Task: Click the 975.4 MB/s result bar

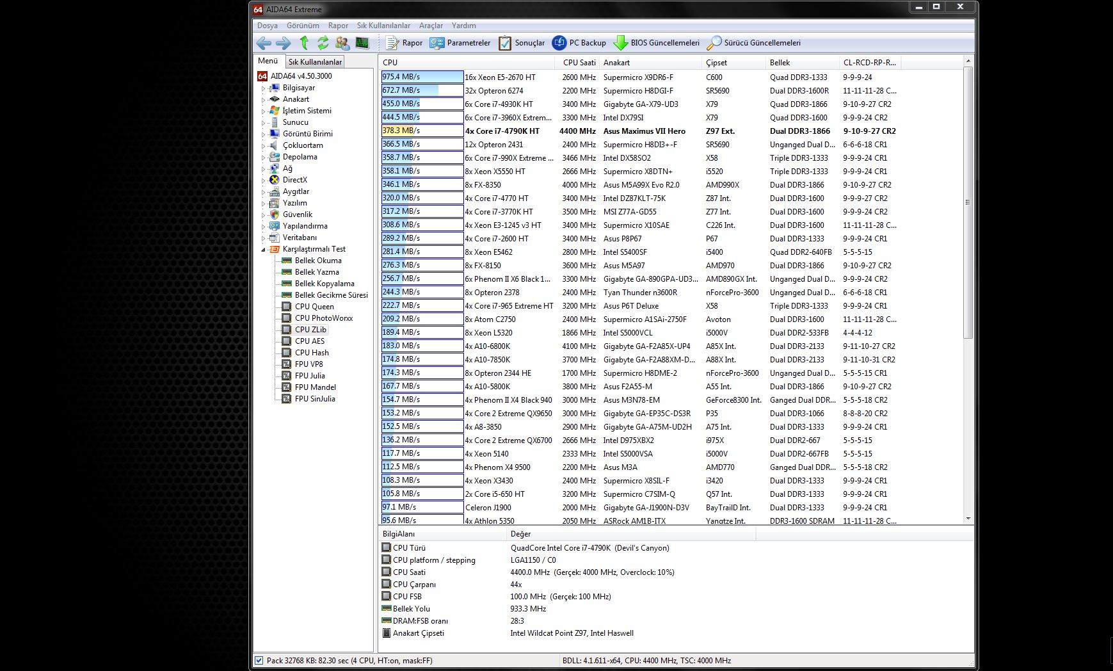Action: pos(422,77)
